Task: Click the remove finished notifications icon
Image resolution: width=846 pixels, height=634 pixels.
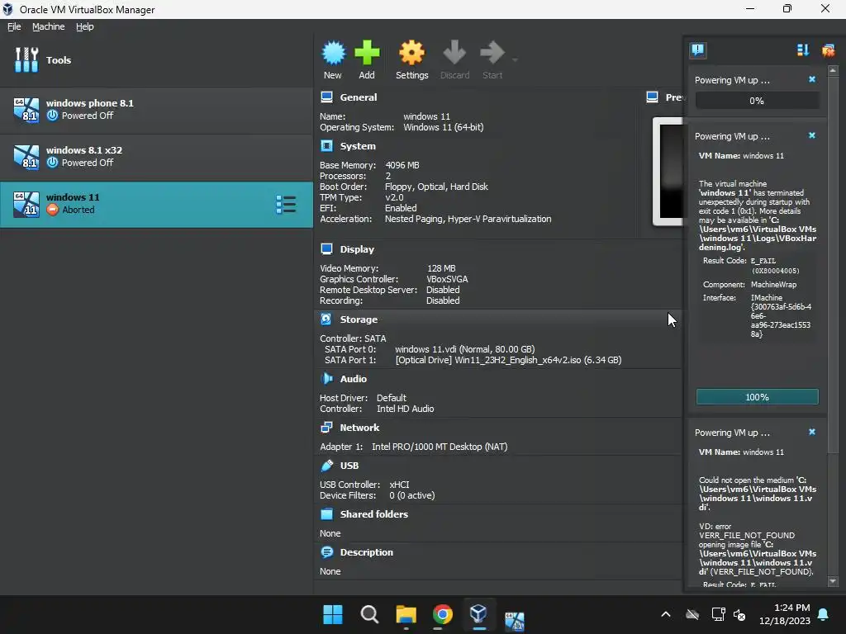Action: pos(828,50)
